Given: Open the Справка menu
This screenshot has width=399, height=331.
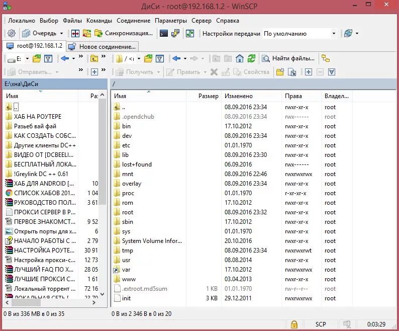Looking at the screenshot, I should pyautogui.click(x=228, y=21).
